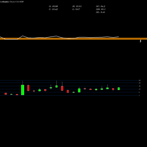Click the "OH: 38.1" percentage value

[x=101, y=9]
